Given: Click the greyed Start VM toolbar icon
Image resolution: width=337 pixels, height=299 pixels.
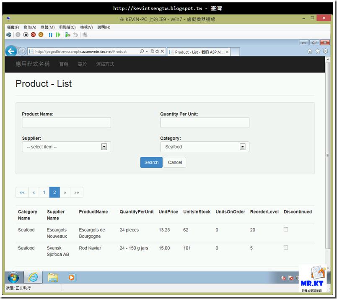Looking at the screenshot, I should (18, 35).
